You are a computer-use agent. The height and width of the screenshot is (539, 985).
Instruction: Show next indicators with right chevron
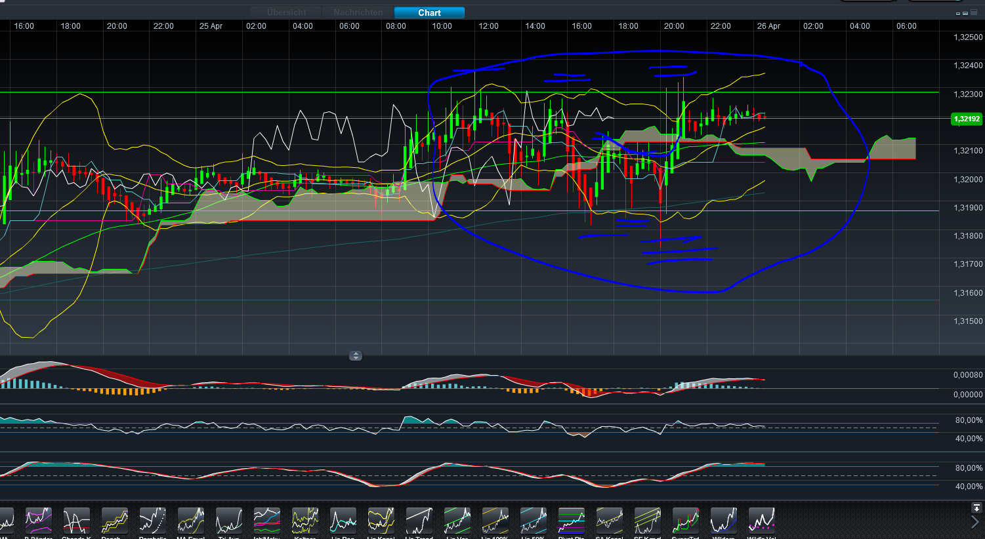[x=975, y=522]
